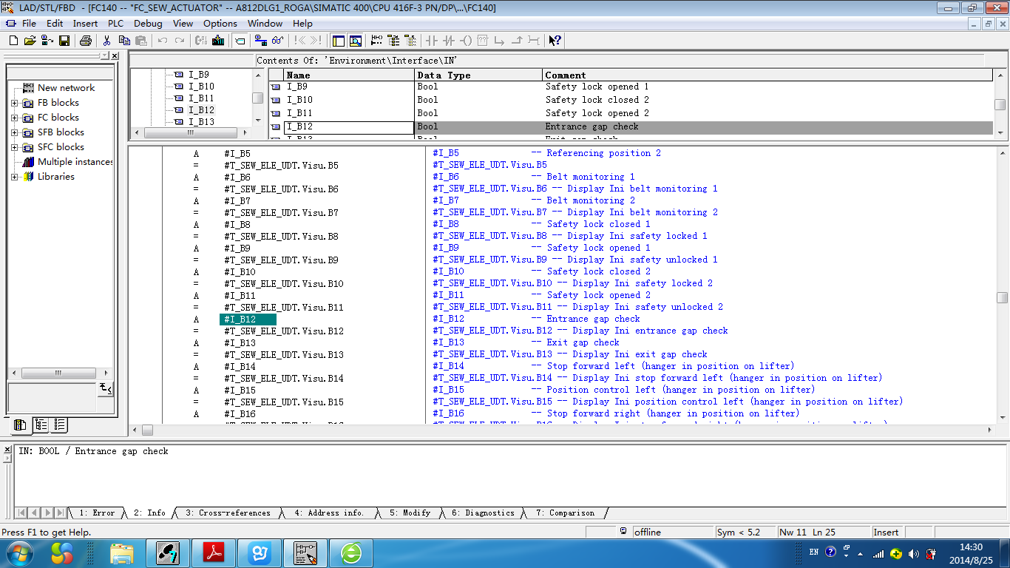Click the New network toolbar icon
The width and height of the screenshot is (1010, 568).
point(376,41)
